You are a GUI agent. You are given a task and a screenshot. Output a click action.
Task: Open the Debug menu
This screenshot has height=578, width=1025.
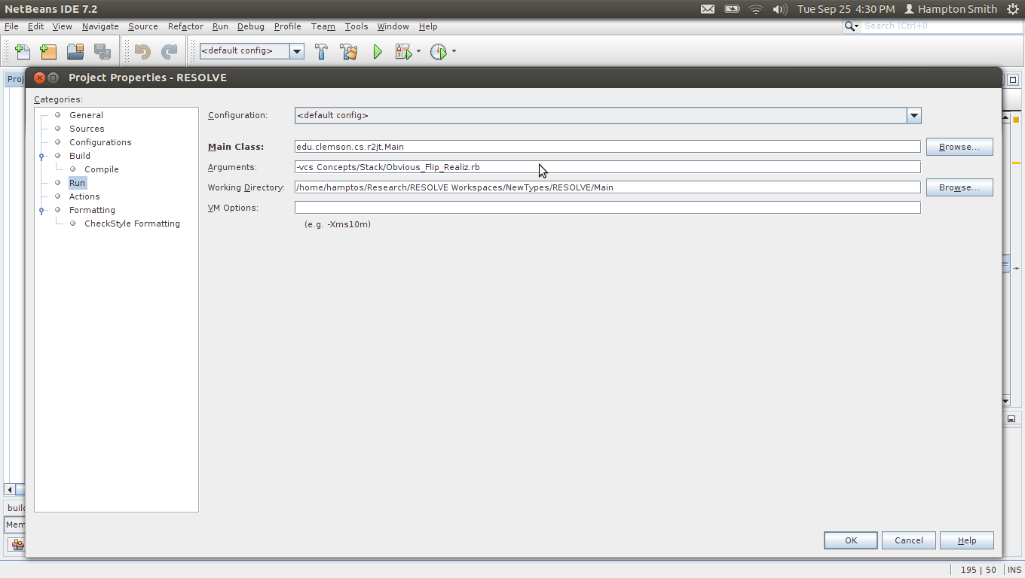pos(251,26)
